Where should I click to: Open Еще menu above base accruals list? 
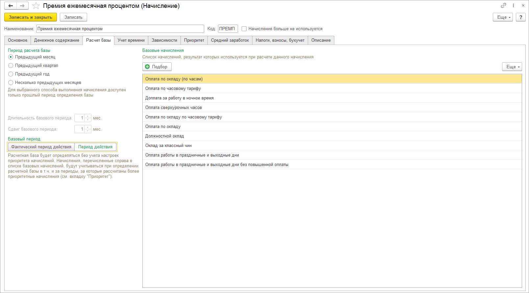512,67
